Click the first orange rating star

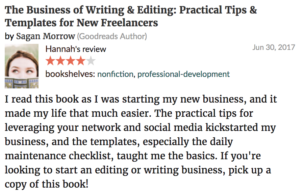pyautogui.click(x=50, y=61)
